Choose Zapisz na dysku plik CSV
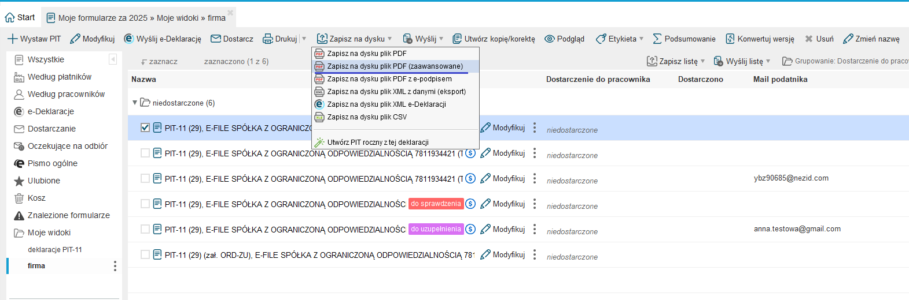Screen dimensions: 909x300 pyautogui.click(x=367, y=117)
